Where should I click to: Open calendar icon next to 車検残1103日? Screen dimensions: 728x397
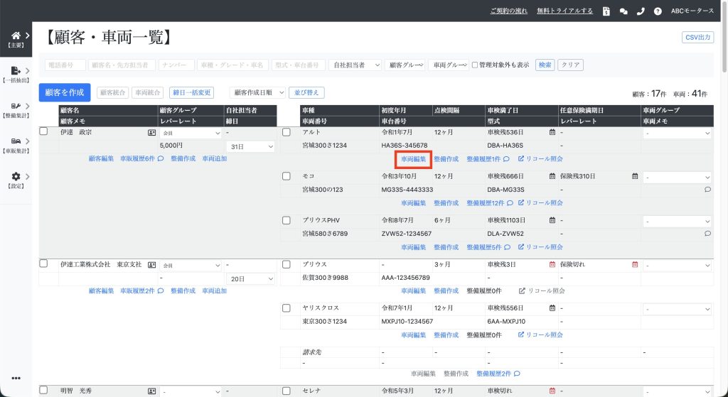tap(552, 220)
